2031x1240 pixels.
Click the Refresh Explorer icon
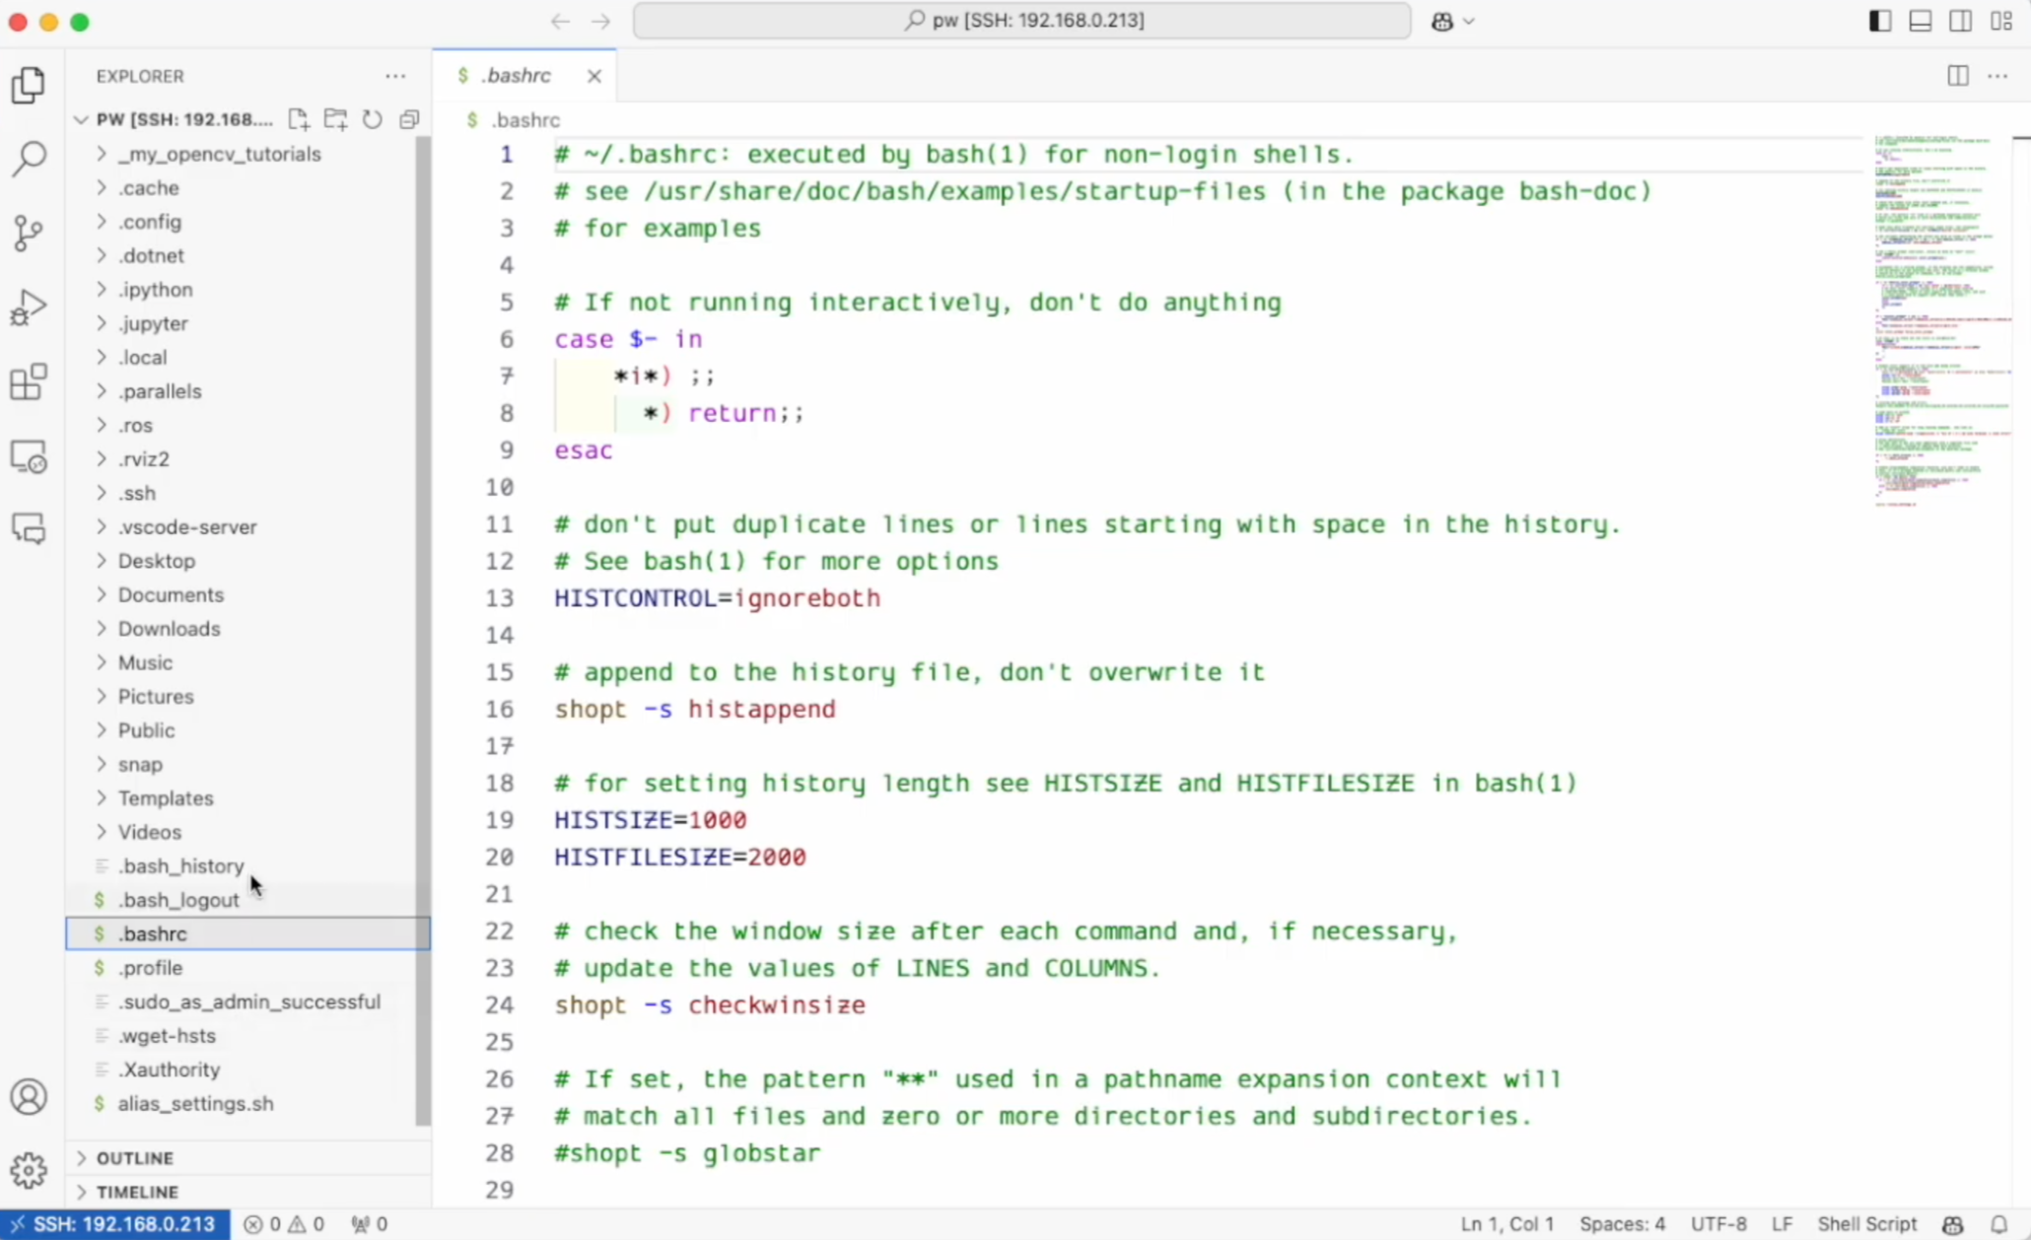[x=372, y=119]
